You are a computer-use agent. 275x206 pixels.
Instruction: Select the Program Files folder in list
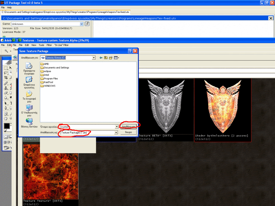pos(51,79)
